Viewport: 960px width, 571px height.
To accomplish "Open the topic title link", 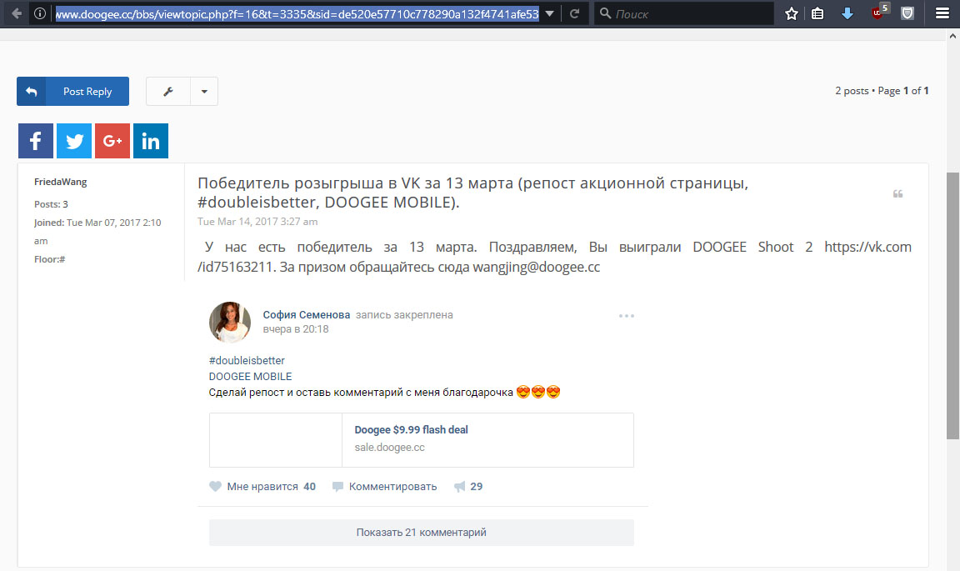I will click(x=472, y=193).
